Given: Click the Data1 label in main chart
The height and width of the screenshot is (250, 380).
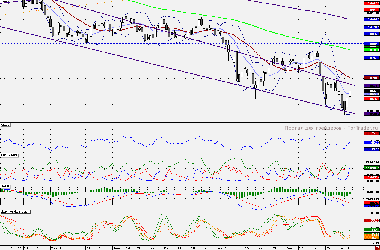Looking at the screenshot, I should pos(4,2).
